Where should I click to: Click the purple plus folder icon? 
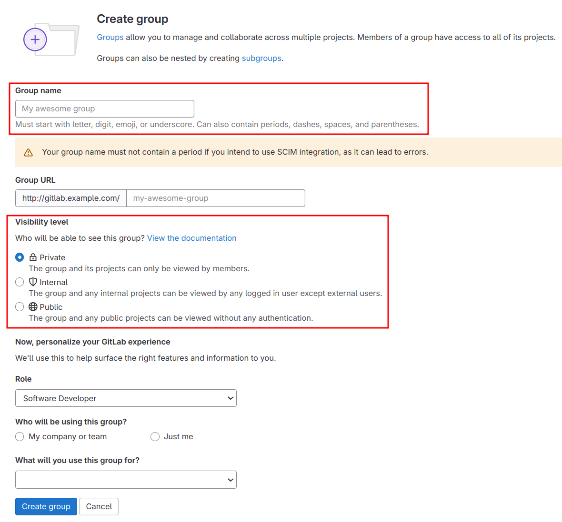pos(35,40)
